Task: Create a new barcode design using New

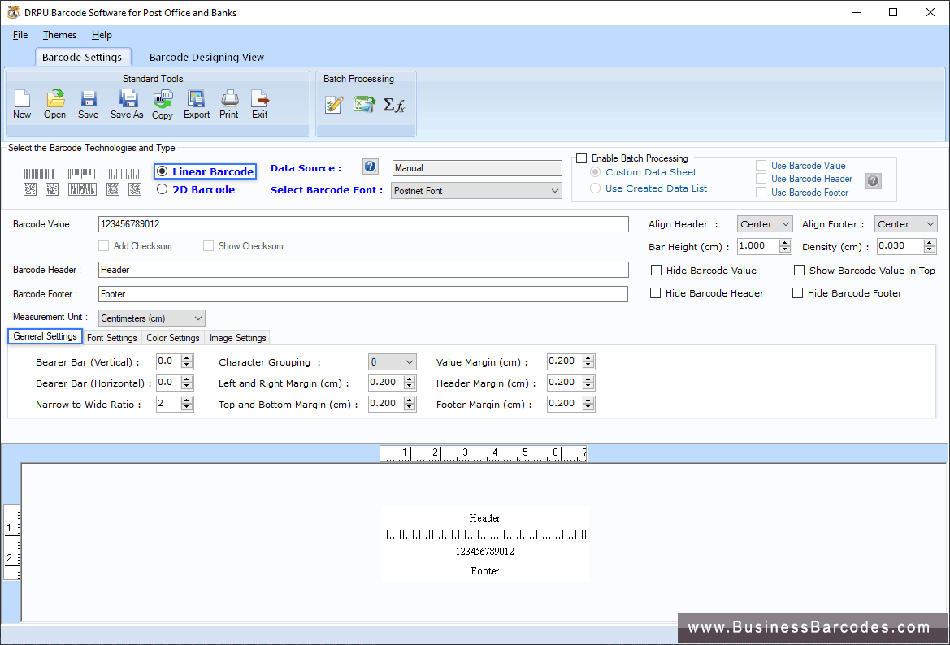Action: 22,103
